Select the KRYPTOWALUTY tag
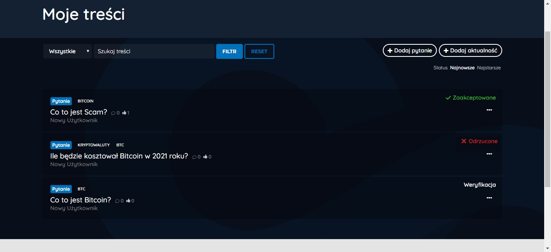 click(x=94, y=145)
